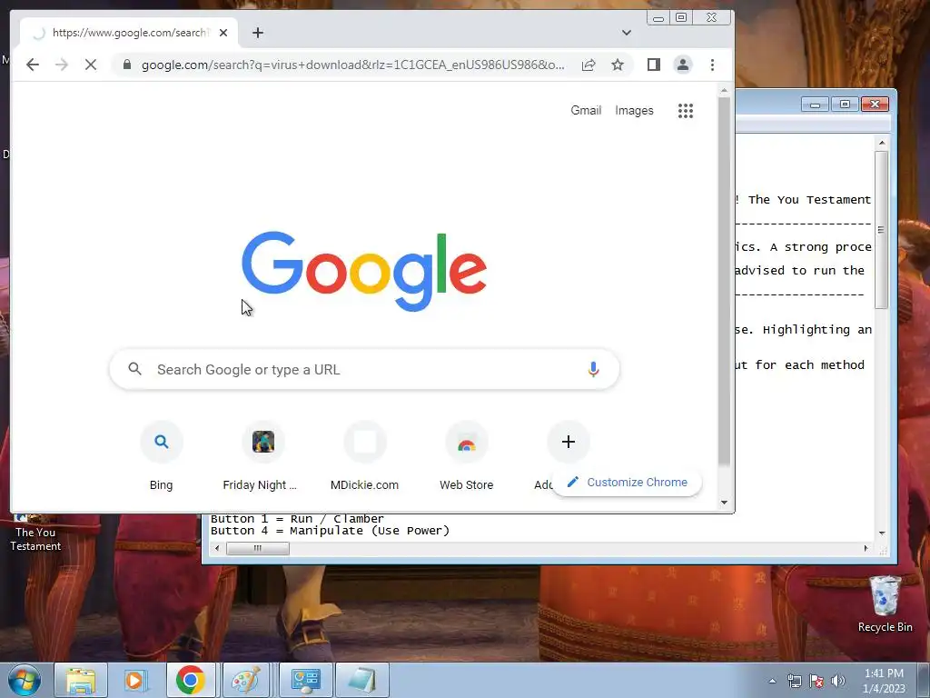
Task: Click the Notepad window scroll left arrow
Action: (217, 548)
